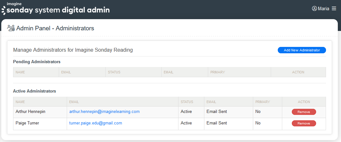Screen dimensions: 341x142
Task: Click PRIMARY header in Active Administrators table
Action: 262,102
